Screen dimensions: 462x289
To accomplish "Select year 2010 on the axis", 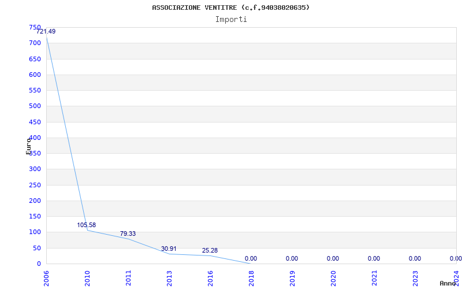I will coord(87,279).
